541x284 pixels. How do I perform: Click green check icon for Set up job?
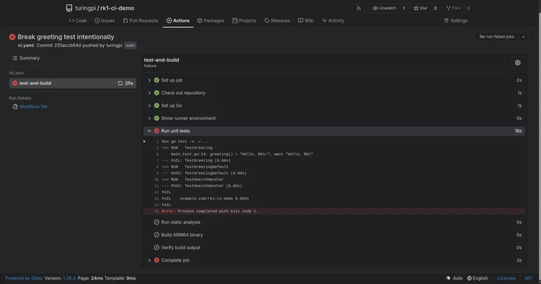(156, 80)
